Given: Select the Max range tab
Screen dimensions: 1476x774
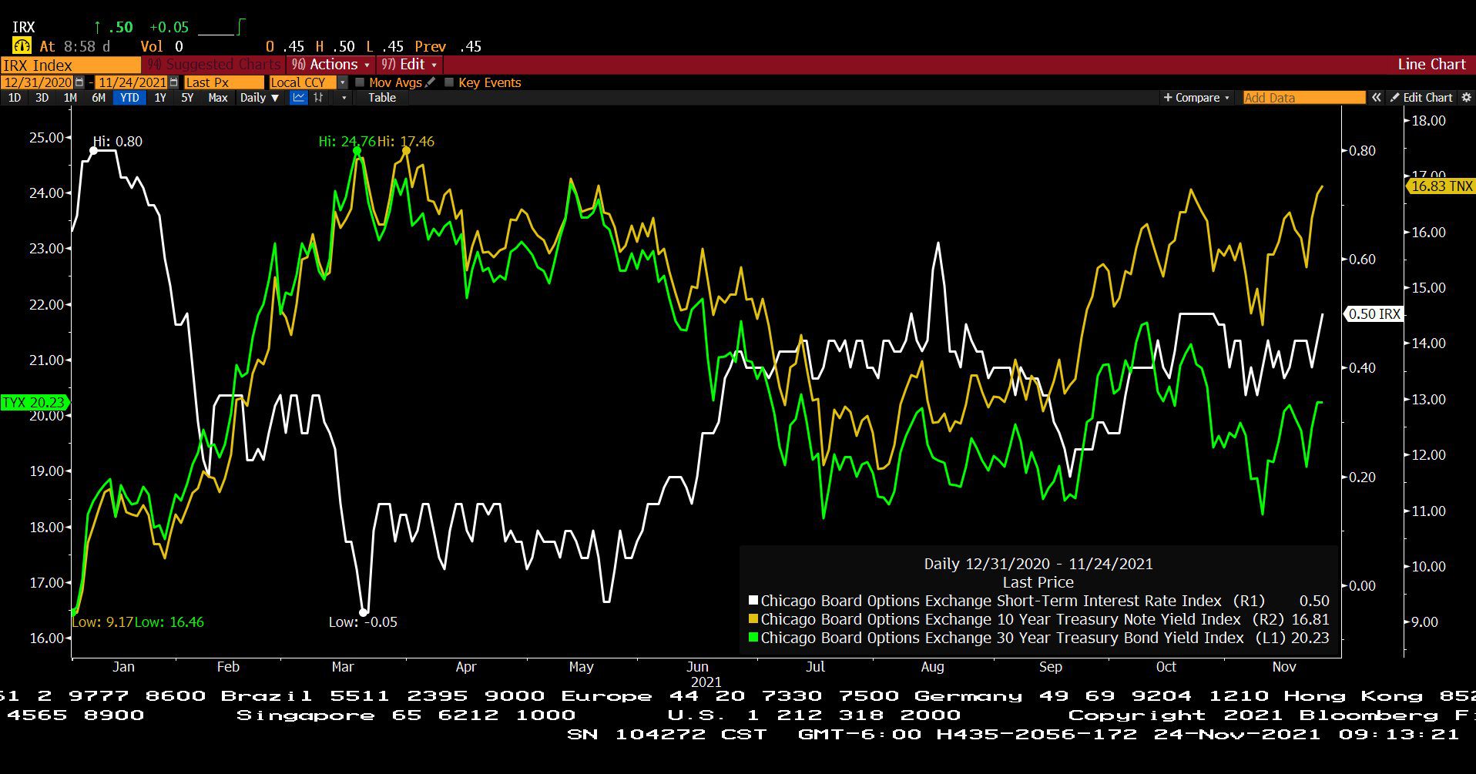Looking at the screenshot, I should click(x=218, y=98).
